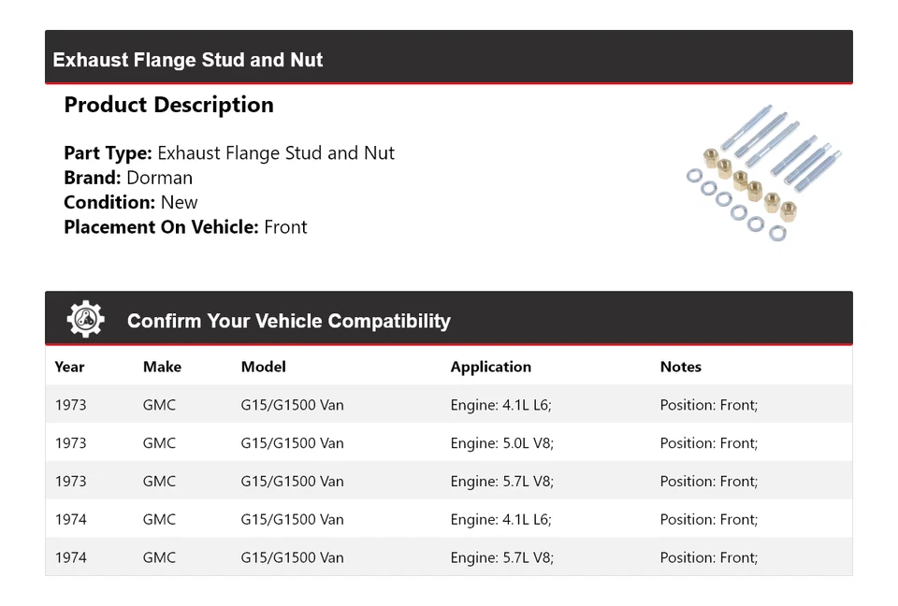
Task: Click the Confirm Your Vehicle Compatibility heading text
Action: tap(288, 321)
